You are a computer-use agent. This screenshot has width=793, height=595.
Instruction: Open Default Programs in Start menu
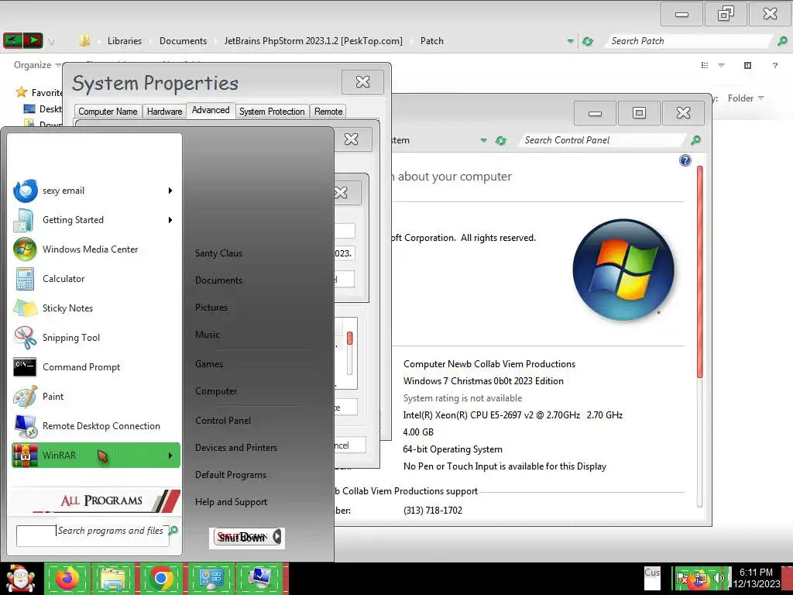click(231, 475)
